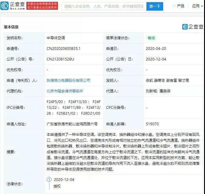
Task: Click the invention name 半导体空调
Action: [56, 38]
